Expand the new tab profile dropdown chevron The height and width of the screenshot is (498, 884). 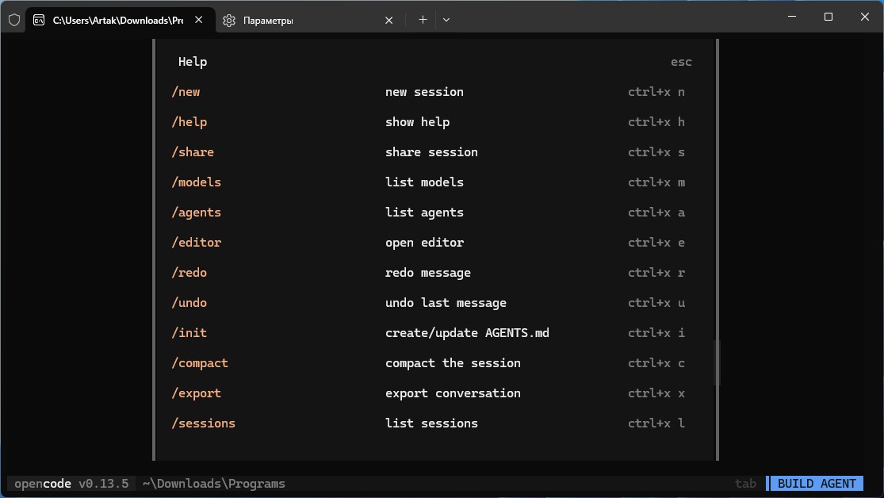pyautogui.click(x=446, y=20)
